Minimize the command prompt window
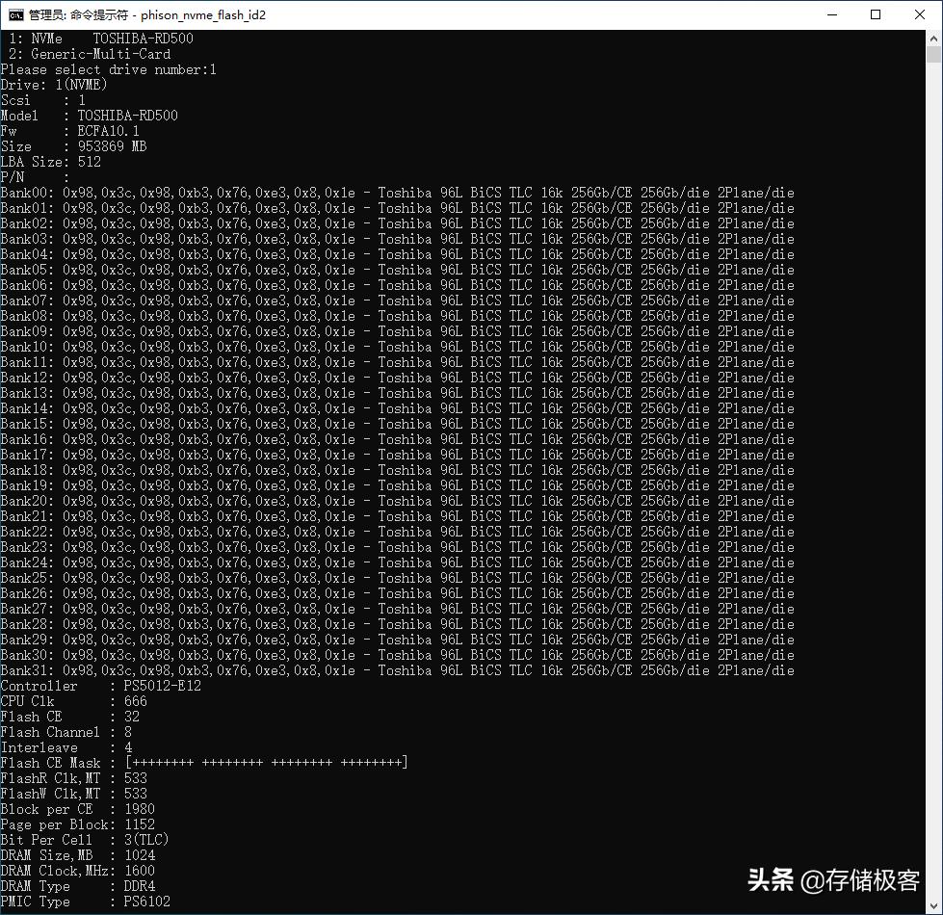This screenshot has width=943, height=915. [x=832, y=14]
